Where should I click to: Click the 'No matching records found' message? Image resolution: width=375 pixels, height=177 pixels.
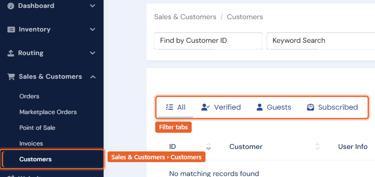(x=214, y=174)
